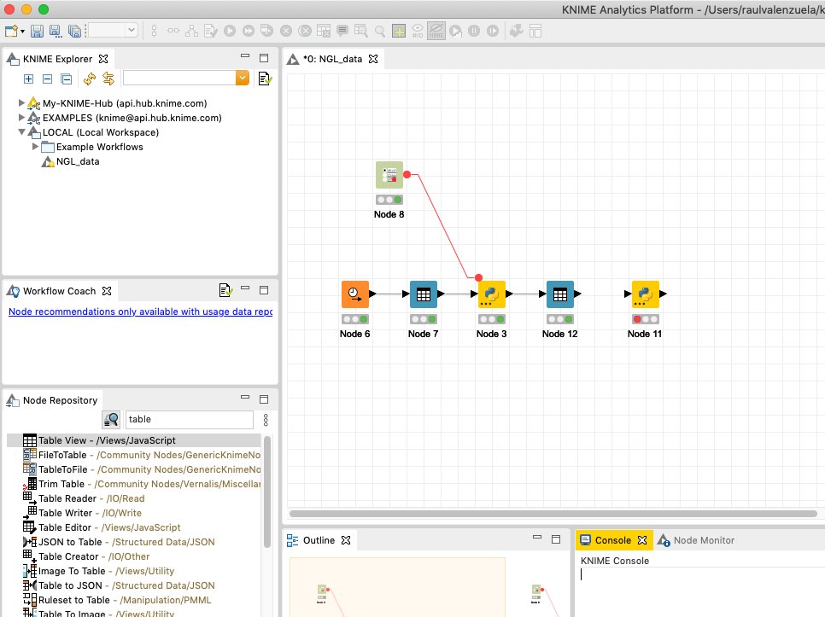Click the edit node comment icon

point(342,31)
